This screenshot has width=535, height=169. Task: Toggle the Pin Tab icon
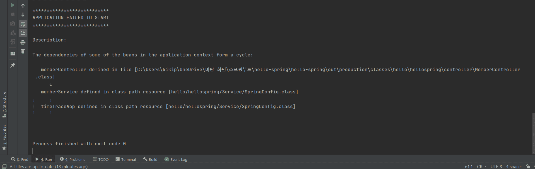pos(13,65)
